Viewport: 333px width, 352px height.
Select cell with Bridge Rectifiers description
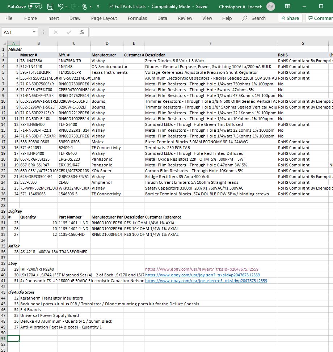(211, 177)
